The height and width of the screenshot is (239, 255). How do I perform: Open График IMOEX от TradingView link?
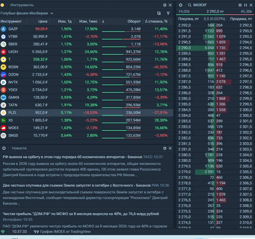tap(62, 231)
